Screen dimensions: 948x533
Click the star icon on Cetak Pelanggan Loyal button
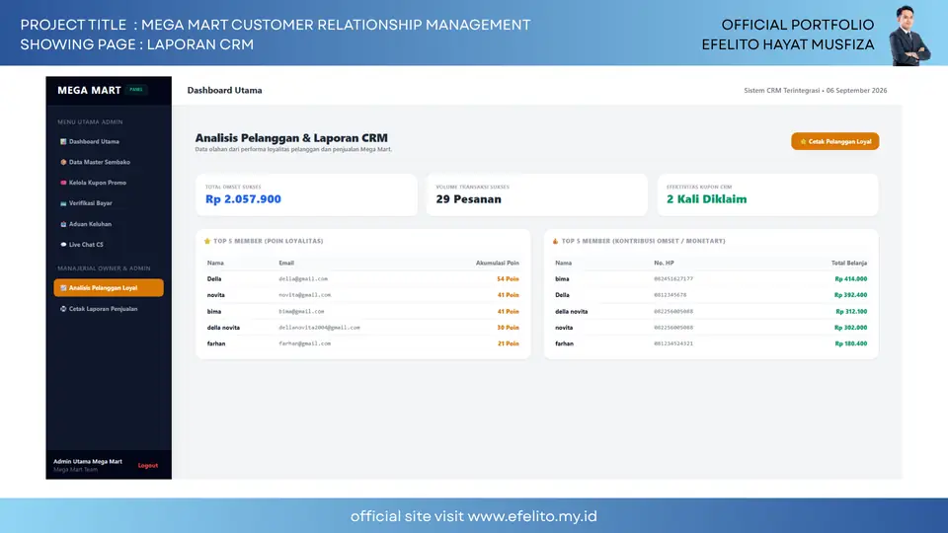coord(803,141)
